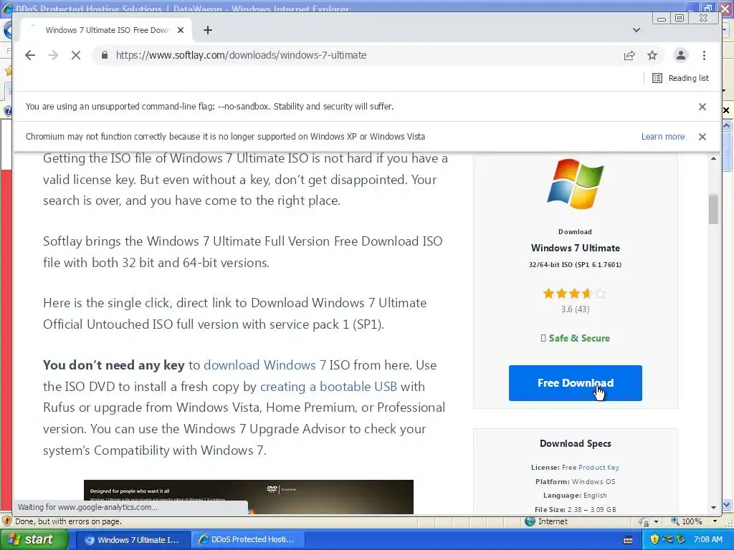Click the Internet zone globe icon
The height and width of the screenshot is (550, 734).
[530, 521]
